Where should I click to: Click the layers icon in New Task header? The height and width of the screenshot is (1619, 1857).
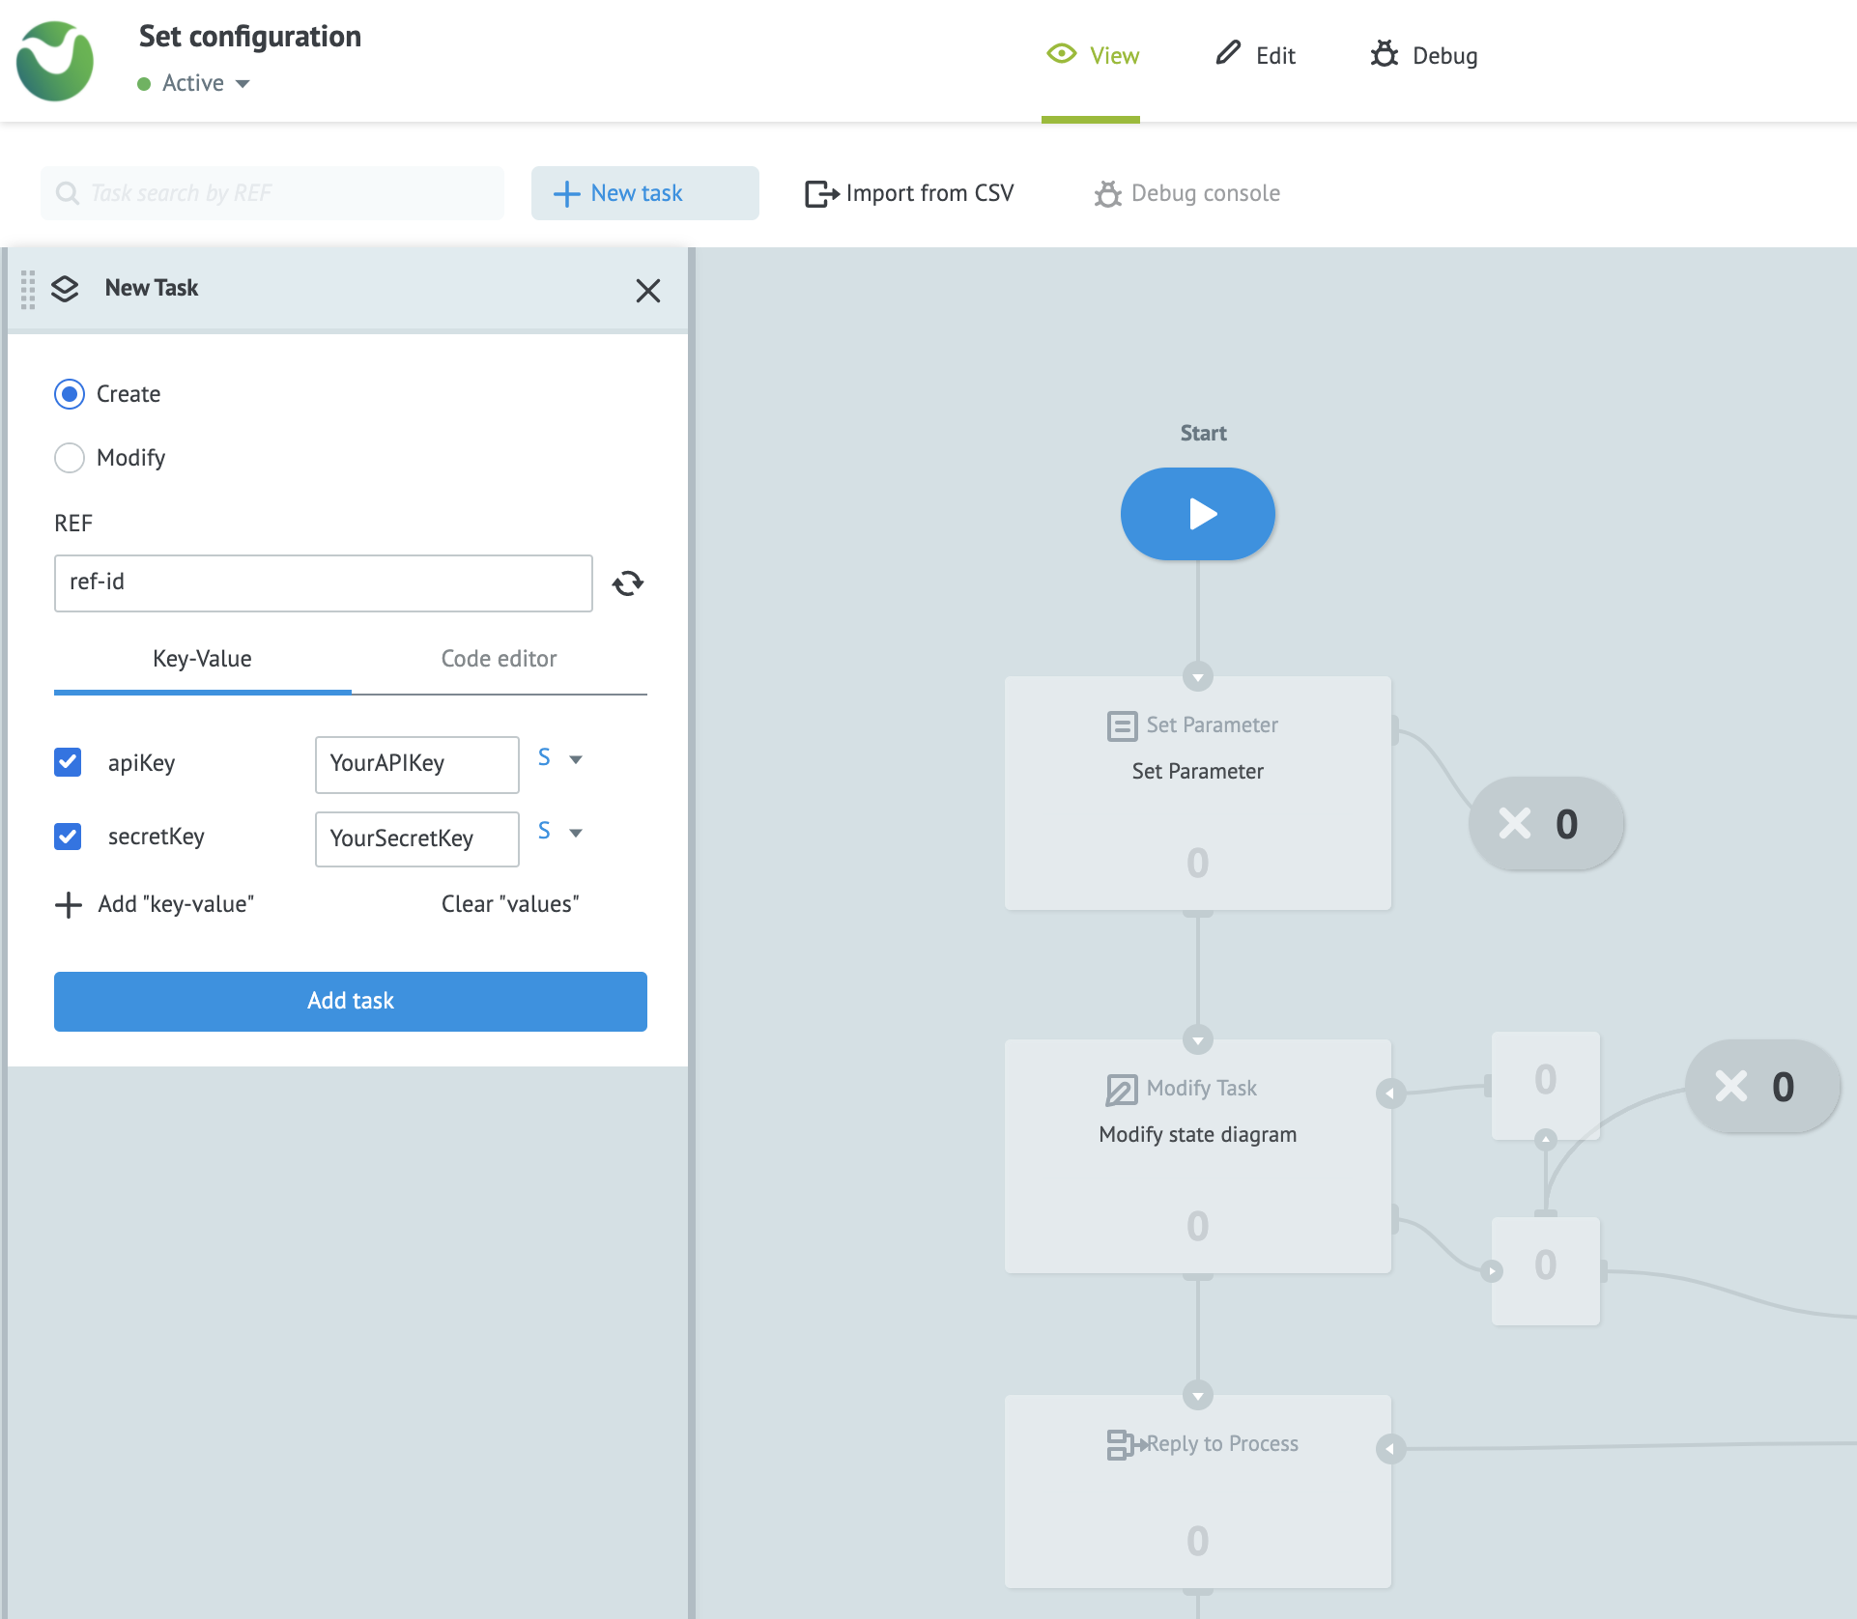coord(65,289)
